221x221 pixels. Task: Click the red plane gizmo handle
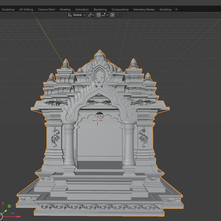[3, 203]
